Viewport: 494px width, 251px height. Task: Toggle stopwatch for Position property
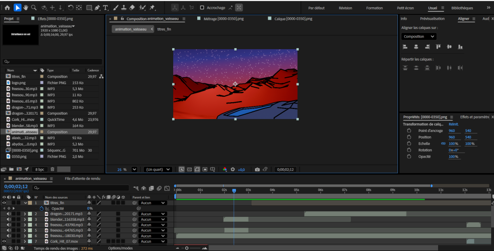(x=409, y=137)
